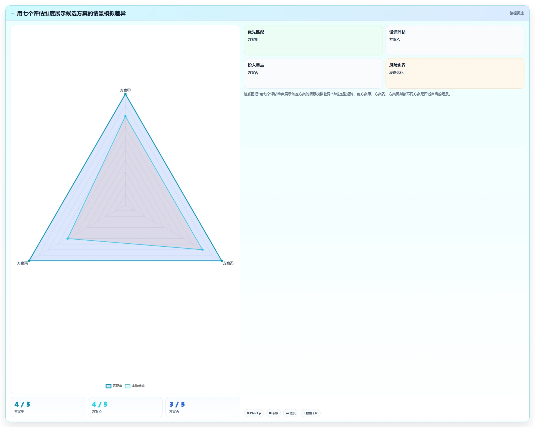This screenshot has width=535, height=427.
Task: Toggle the 实施难度 legend item
Action: [135, 386]
